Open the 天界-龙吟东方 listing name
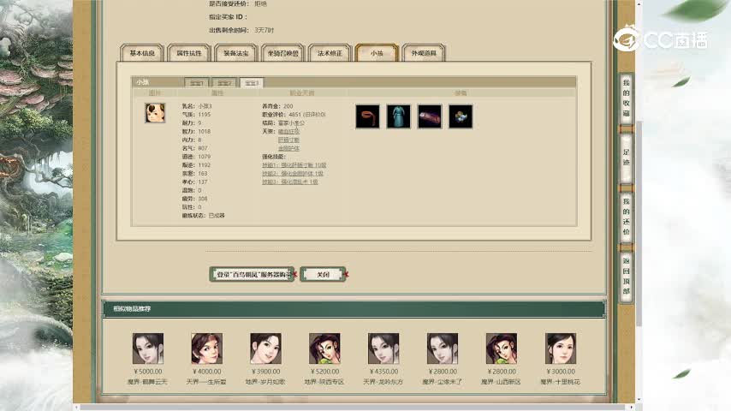The width and height of the screenshot is (731, 411). click(383, 382)
